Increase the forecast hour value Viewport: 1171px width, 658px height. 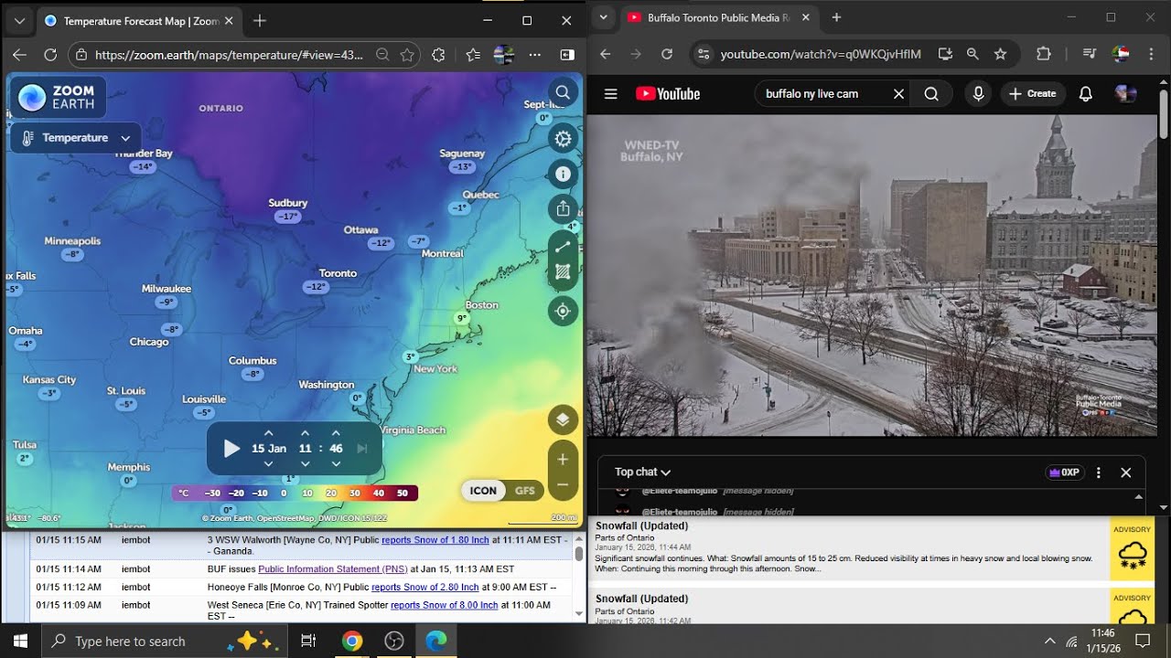pos(305,433)
